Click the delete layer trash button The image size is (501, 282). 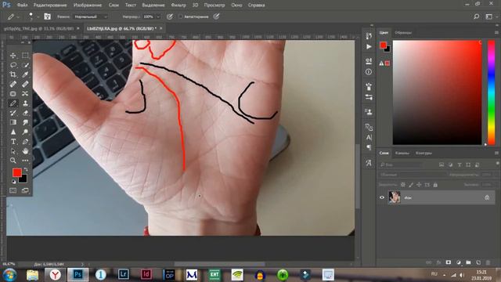(x=488, y=262)
